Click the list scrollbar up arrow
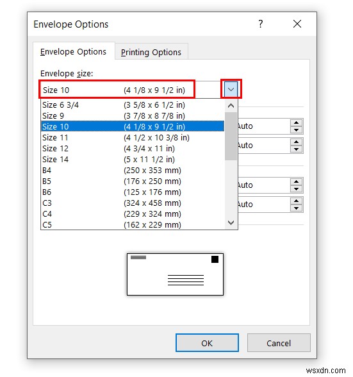This screenshot has width=353, height=377. coord(231,106)
